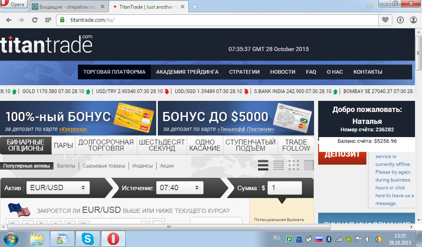The image size is (422, 247).
Task: Expand the EUR/USD asset dropdown
Action: 58,188
